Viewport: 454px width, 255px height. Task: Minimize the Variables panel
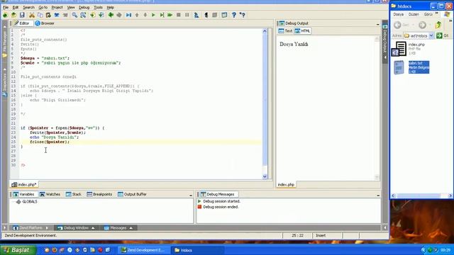191,195
